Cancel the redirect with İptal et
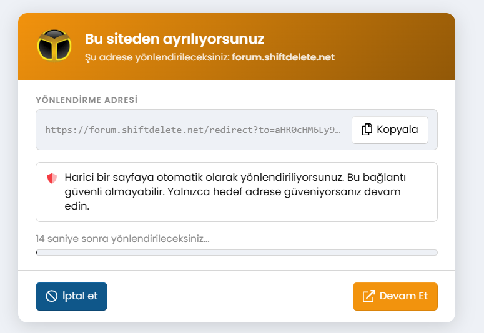The height and width of the screenshot is (333, 484). pos(72,296)
